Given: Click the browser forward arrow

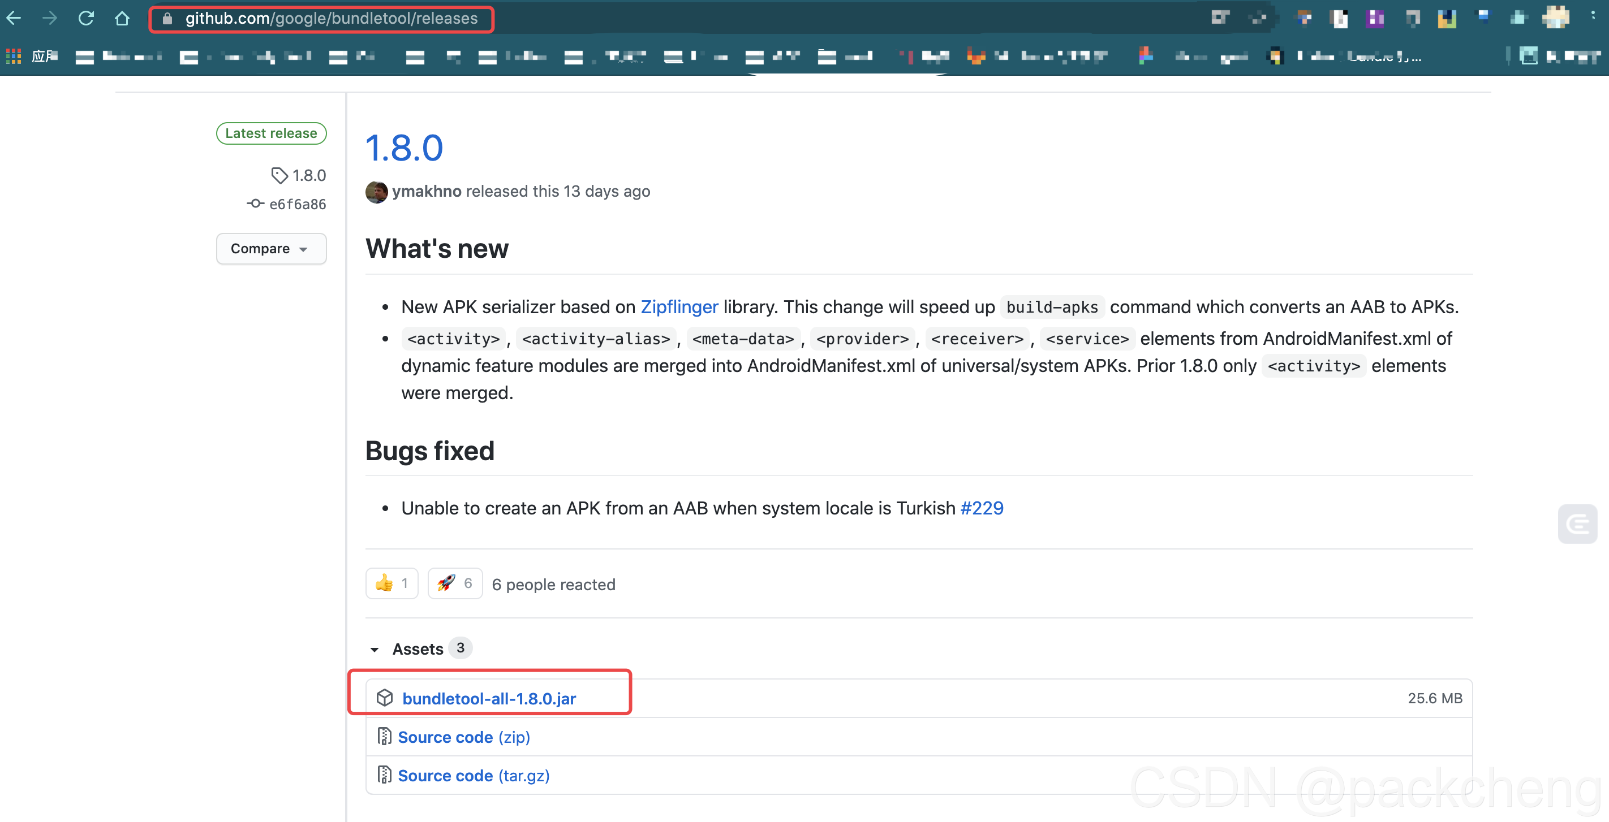Looking at the screenshot, I should pos(49,18).
